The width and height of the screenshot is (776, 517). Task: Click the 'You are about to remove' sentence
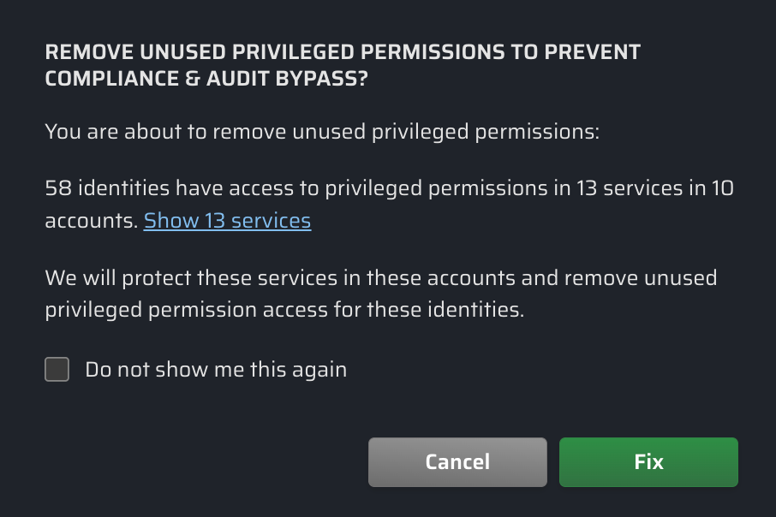[x=321, y=132]
